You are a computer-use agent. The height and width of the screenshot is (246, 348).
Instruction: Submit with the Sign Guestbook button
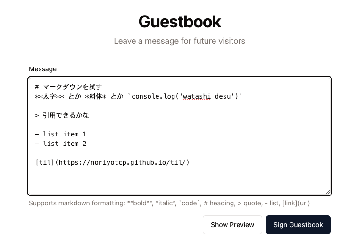[x=298, y=225]
